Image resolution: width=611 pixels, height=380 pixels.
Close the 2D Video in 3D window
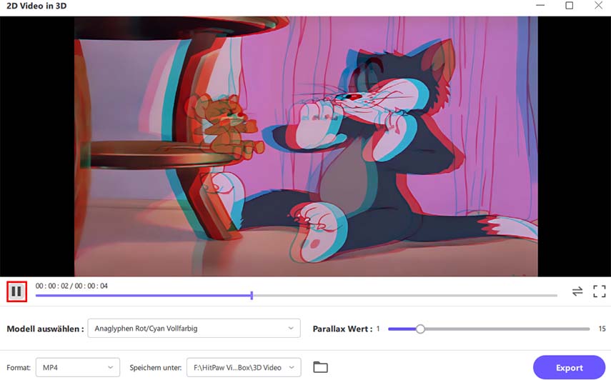click(599, 6)
